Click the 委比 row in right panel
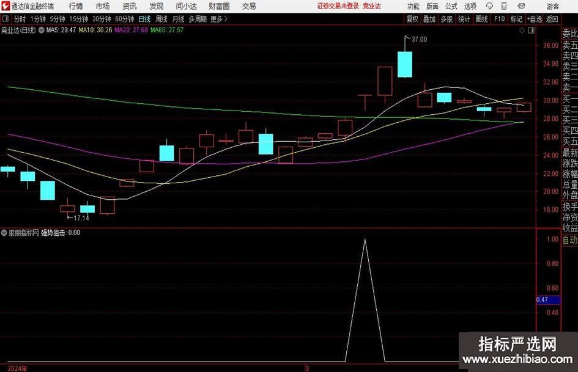 tap(570, 34)
